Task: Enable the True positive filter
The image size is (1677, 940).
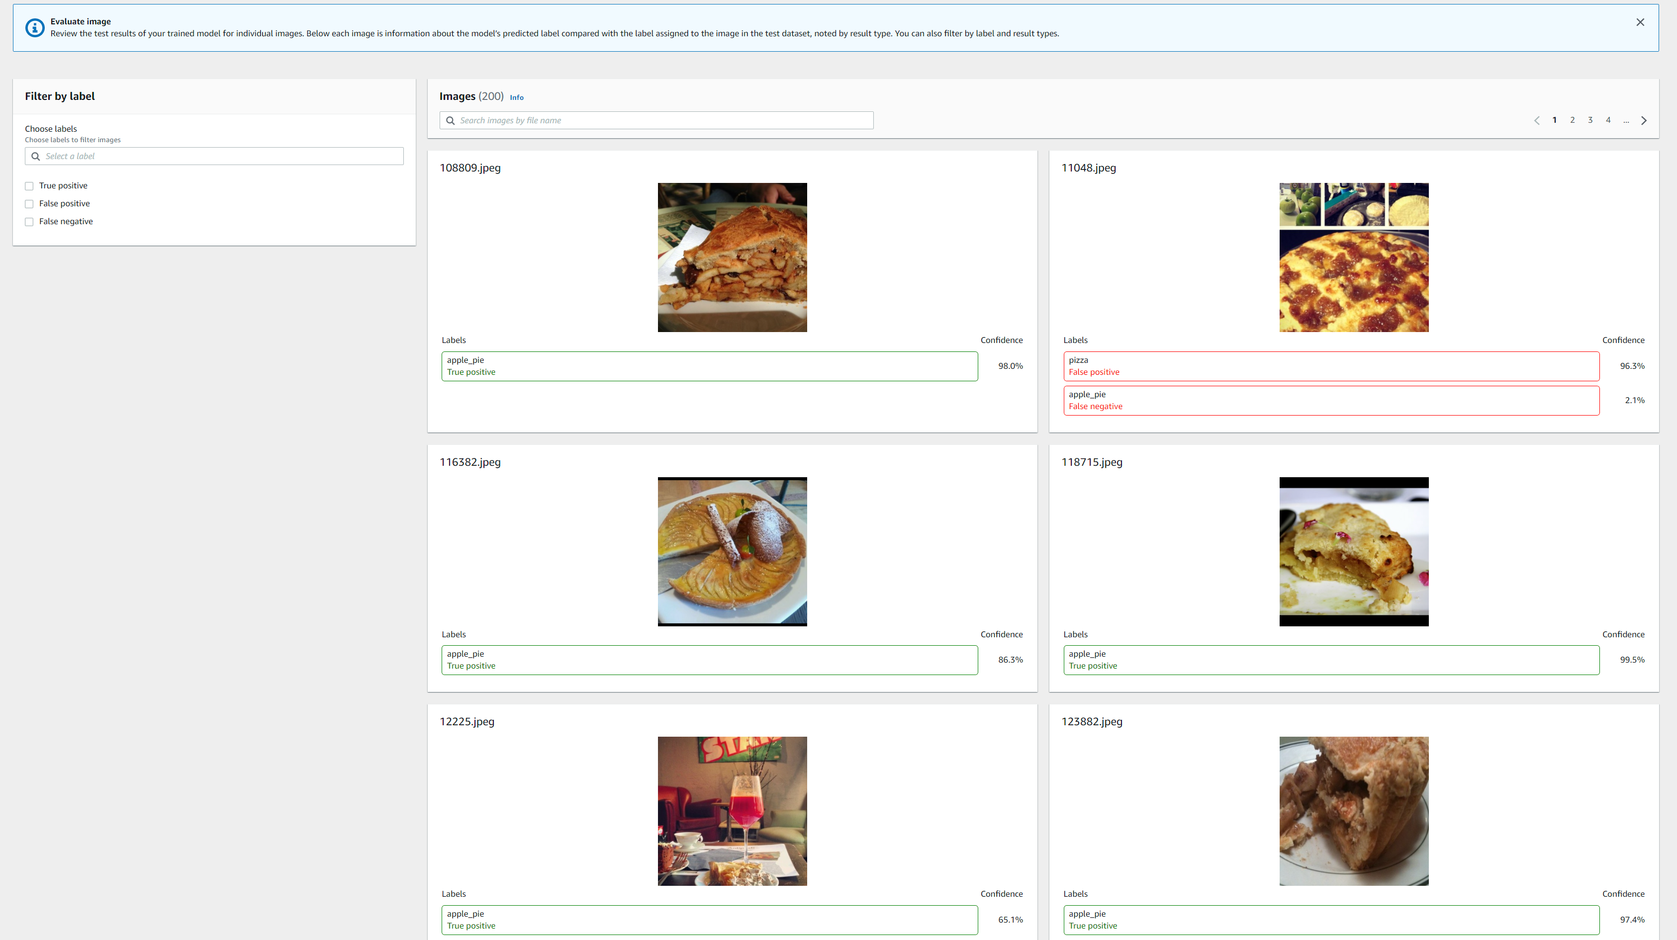Action: [29, 186]
